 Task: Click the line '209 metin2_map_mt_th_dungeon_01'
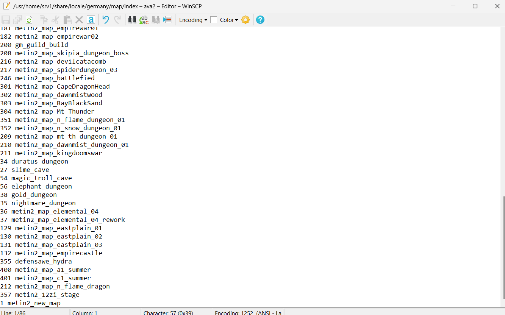(59, 136)
